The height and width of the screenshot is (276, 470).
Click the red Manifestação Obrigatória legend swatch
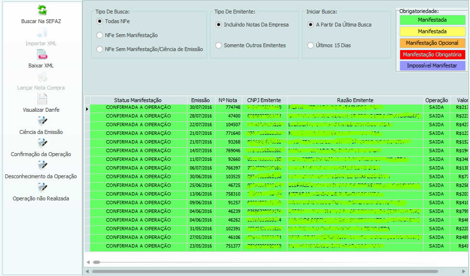(x=432, y=54)
